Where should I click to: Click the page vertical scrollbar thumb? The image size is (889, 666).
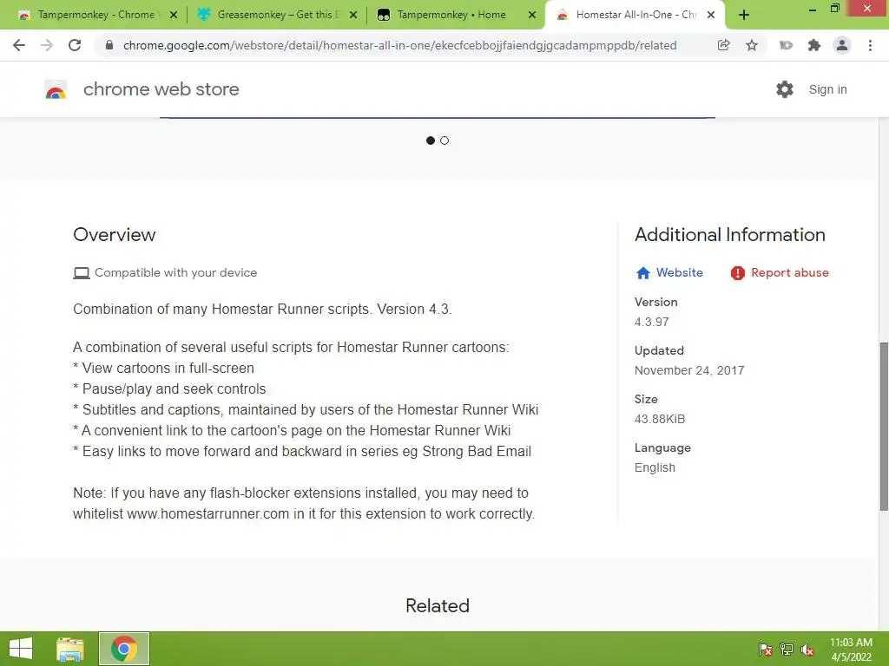883,426
